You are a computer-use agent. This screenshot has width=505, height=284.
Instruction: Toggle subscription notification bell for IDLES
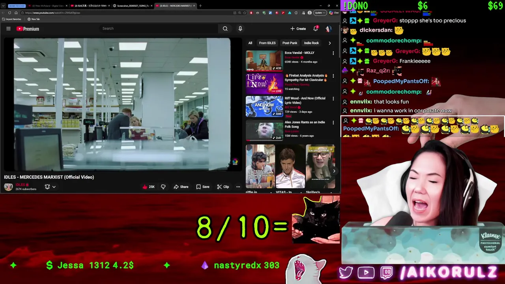pos(47,187)
